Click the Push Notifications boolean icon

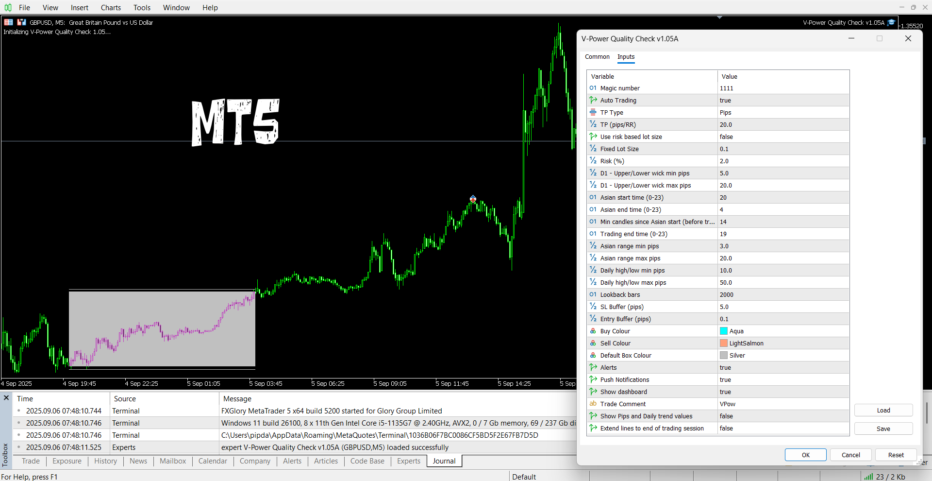(x=593, y=379)
